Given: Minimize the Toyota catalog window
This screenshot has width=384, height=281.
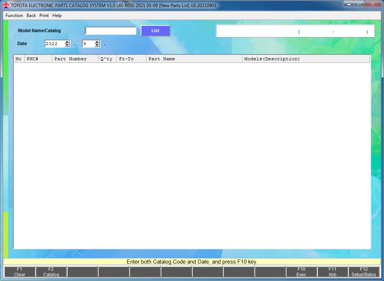Looking at the screenshot, I should click(349, 4).
